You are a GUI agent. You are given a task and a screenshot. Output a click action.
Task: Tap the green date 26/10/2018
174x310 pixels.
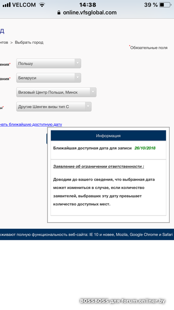point(145,148)
